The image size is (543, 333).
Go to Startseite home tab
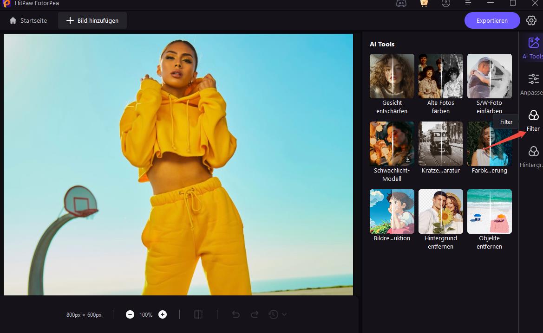point(28,20)
